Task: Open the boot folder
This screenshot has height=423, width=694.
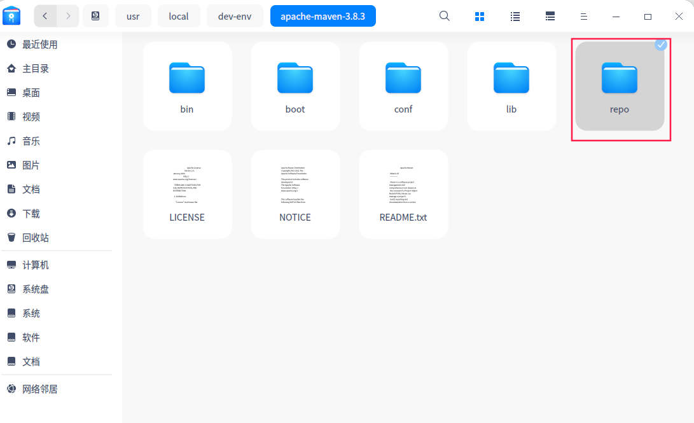Action: (x=295, y=86)
